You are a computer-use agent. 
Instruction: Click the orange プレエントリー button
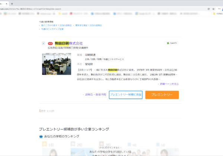tap(162, 95)
